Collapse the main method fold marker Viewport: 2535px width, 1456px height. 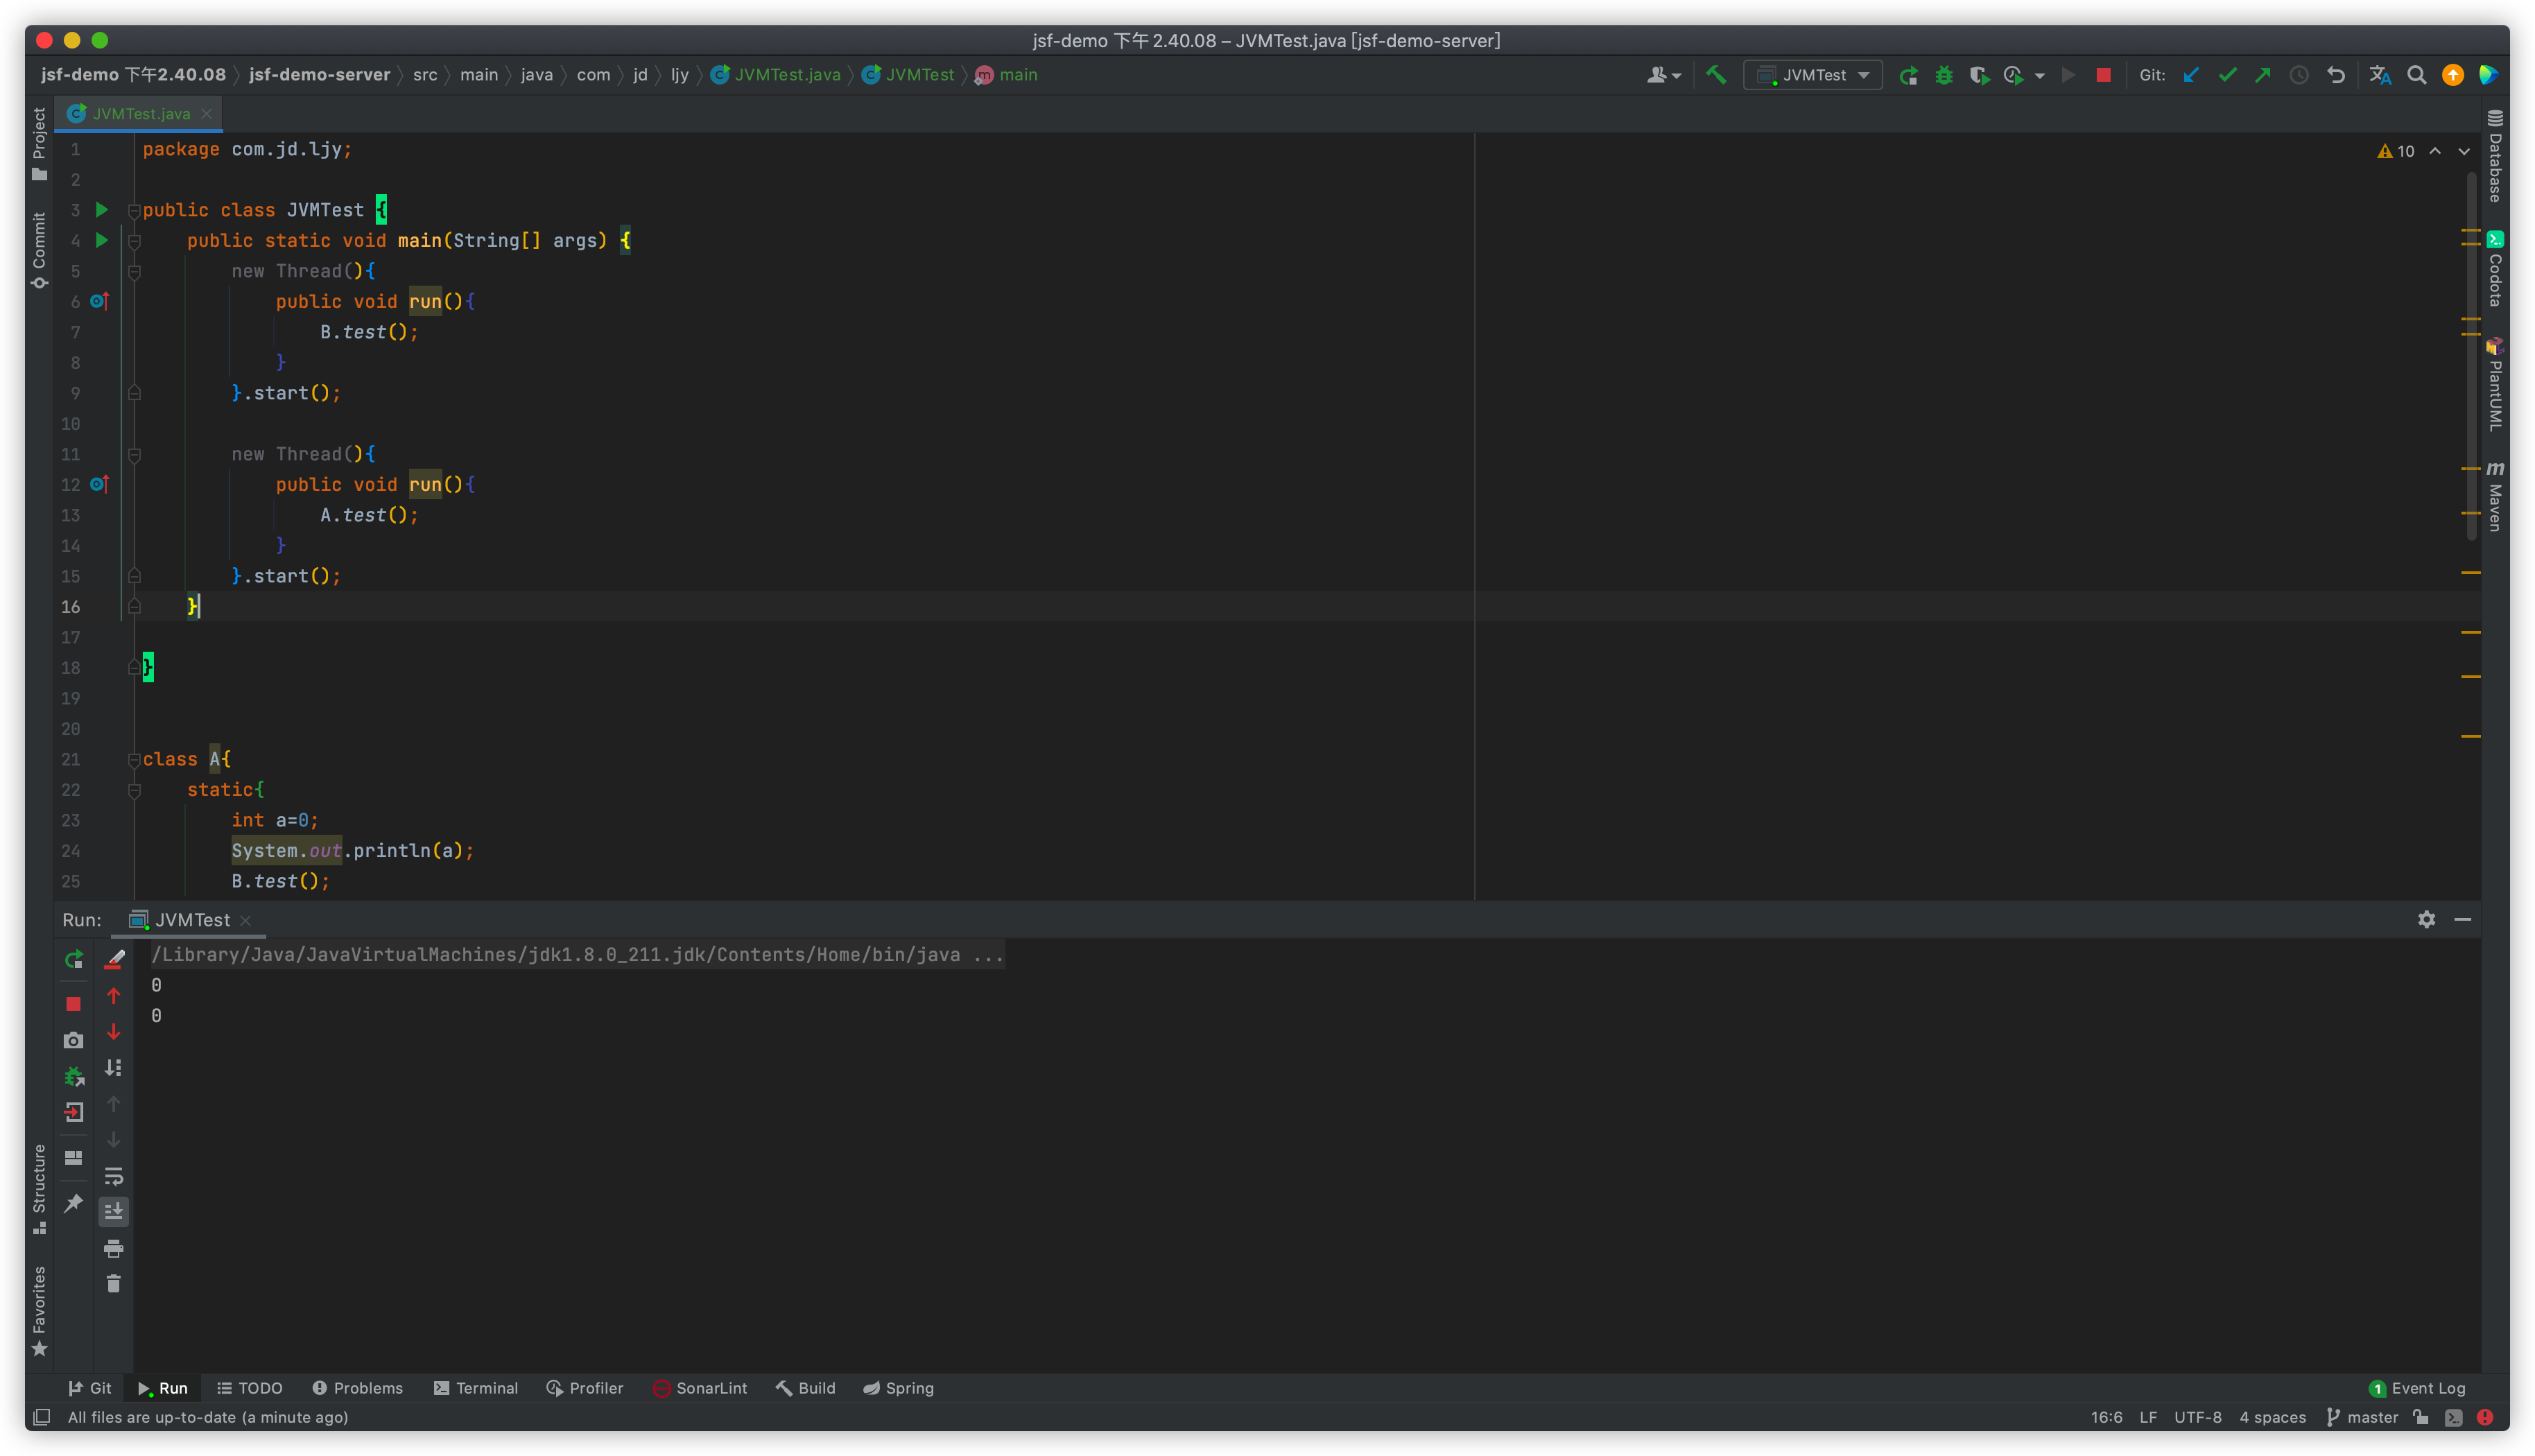134,241
